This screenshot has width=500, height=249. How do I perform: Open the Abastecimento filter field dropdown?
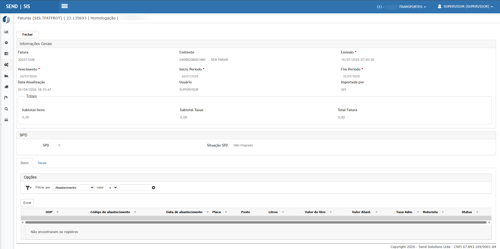pyautogui.click(x=73, y=188)
